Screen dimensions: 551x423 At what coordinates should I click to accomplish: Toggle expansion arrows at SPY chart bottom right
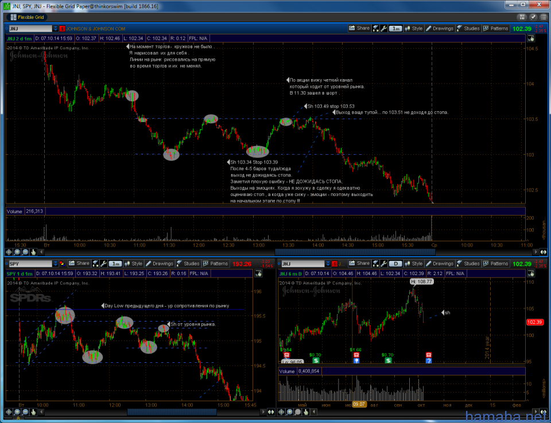coord(270,412)
